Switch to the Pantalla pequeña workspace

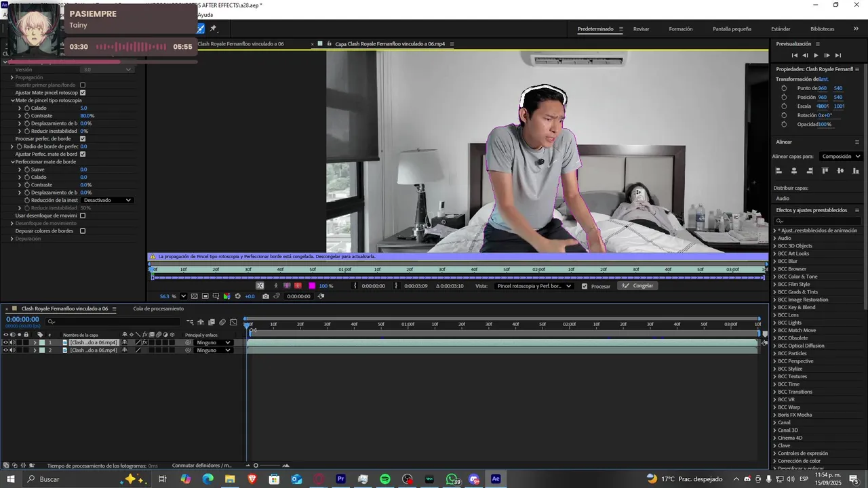pos(732,29)
